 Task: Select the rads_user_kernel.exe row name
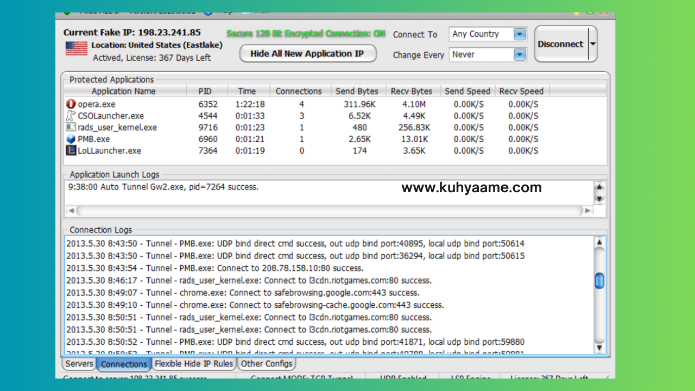[117, 128]
